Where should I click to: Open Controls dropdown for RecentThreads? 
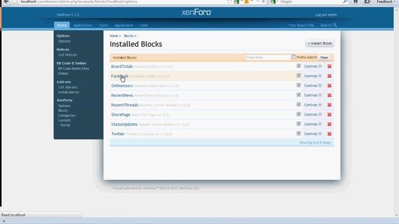[x=313, y=105]
